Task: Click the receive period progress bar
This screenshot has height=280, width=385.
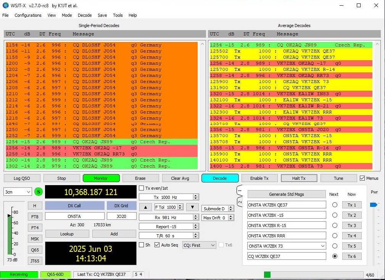Action: click(x=314, y=274)
